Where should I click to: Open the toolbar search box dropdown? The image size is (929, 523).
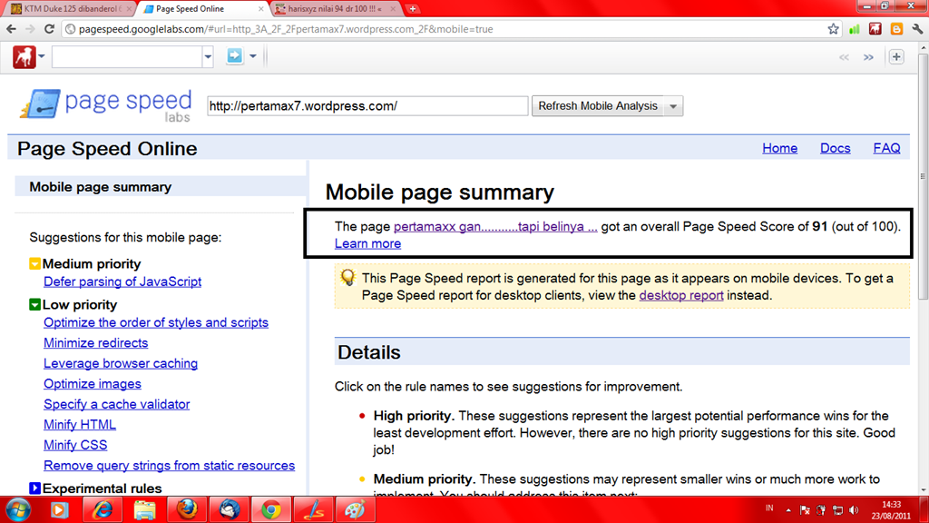coord(208,57)
